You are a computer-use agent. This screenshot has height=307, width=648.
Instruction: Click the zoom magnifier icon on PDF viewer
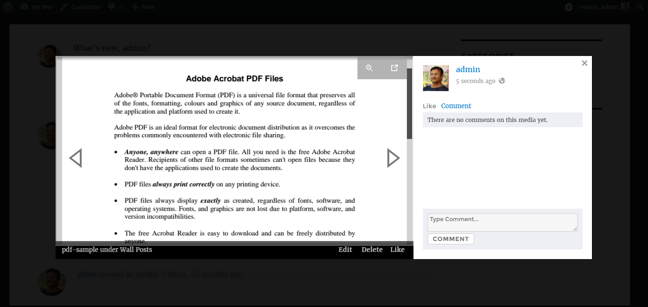coord(369,68)
